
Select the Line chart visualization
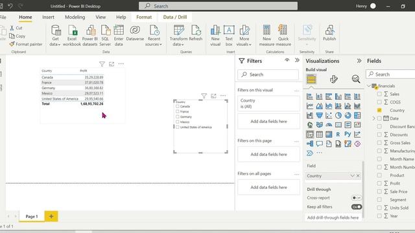point(310,106)
